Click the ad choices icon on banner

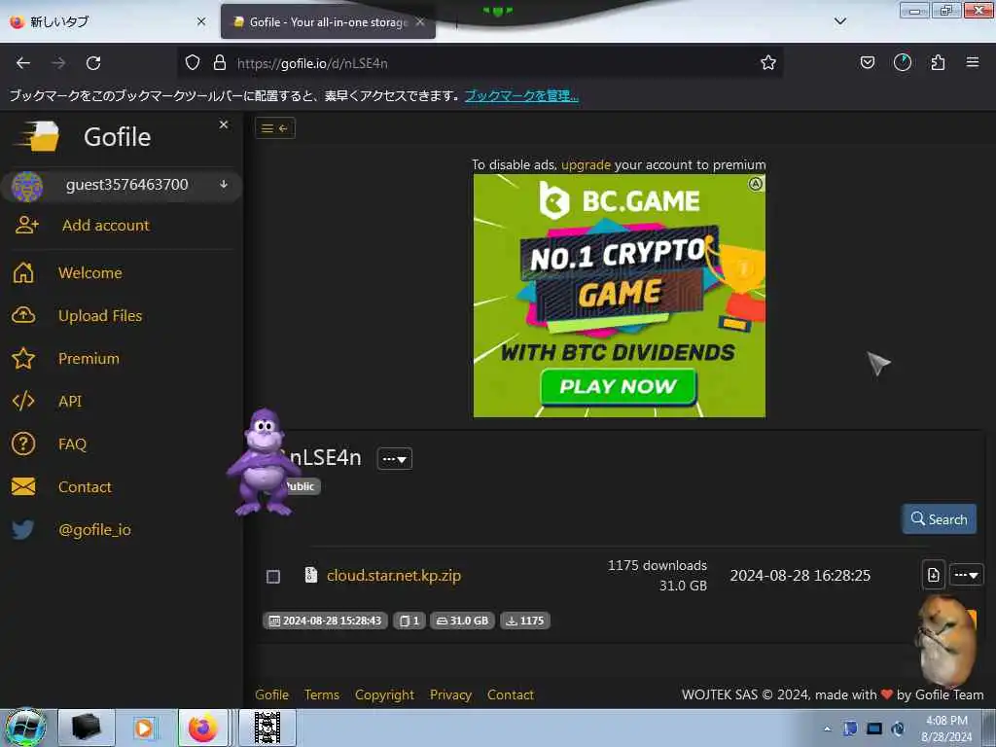pyautogui.click(x=755, y=184)
